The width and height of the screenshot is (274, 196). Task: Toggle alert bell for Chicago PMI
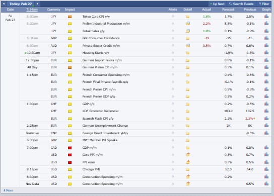pyautogui.click(x=173, y=169)
